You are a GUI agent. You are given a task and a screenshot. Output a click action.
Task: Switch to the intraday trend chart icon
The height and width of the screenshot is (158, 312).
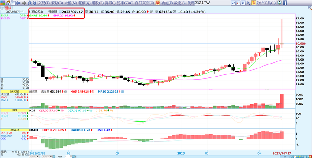pos(238,3)
